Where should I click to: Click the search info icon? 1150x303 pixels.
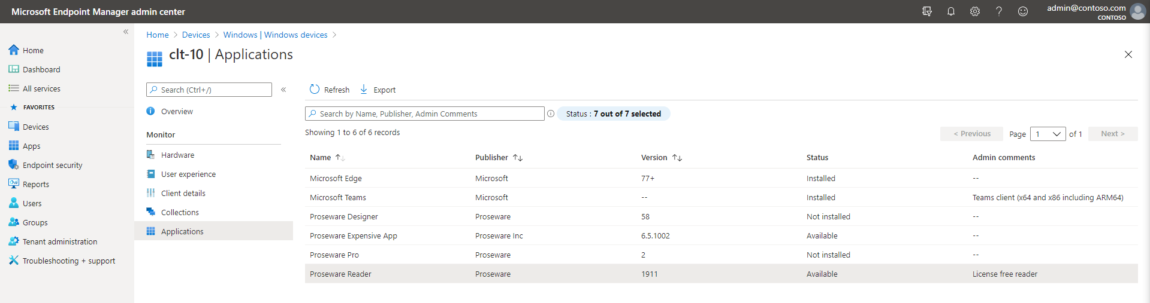click(x=550, y=114)
